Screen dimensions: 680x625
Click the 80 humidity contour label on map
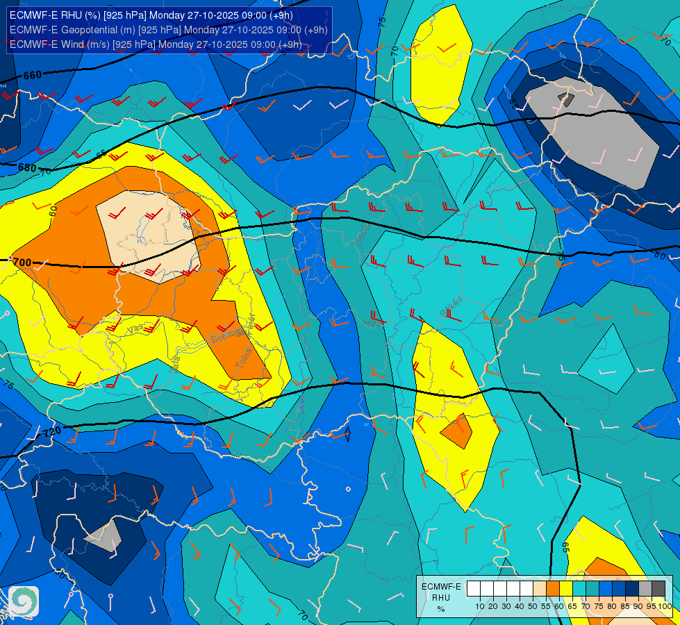tap(660, 256)
